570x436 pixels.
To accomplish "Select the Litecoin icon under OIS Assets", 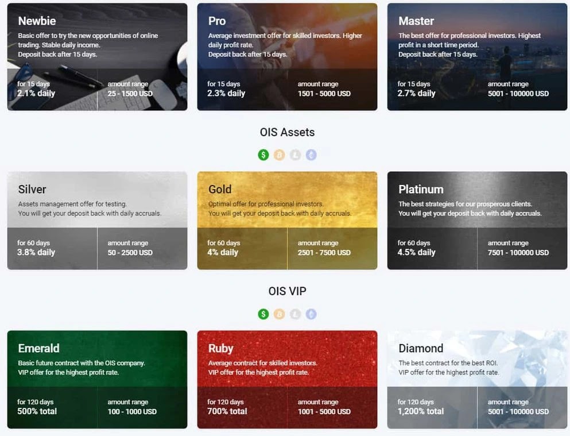I will click(x=295, y=155).
